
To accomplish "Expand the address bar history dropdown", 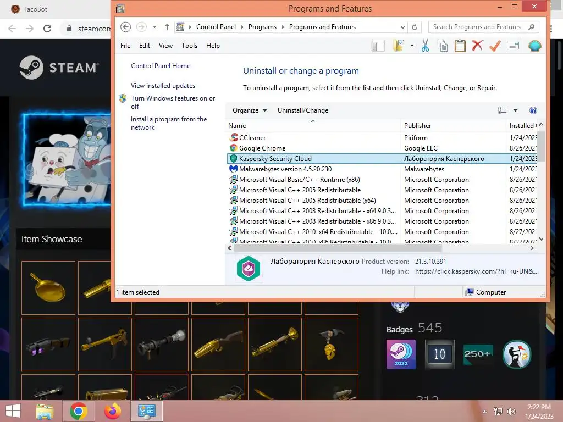I will [x=402, y=27].
